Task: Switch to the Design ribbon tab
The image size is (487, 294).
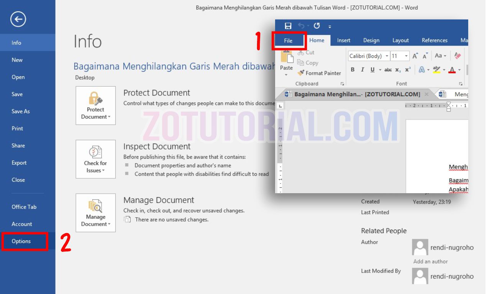Action: (371, 40)
